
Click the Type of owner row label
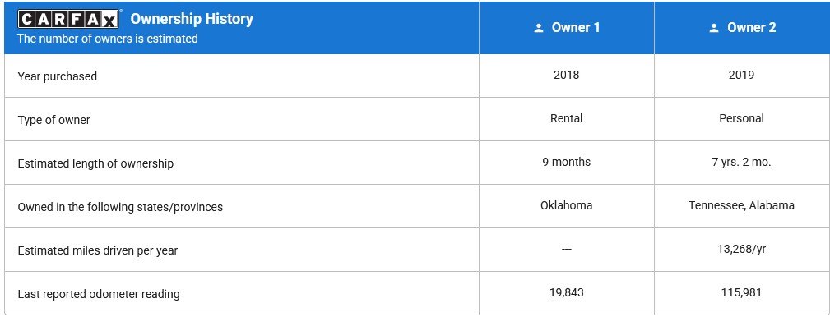tap(53, 120)
